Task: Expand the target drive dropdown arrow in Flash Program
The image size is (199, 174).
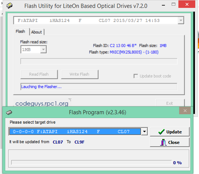Action: [144, 132]
